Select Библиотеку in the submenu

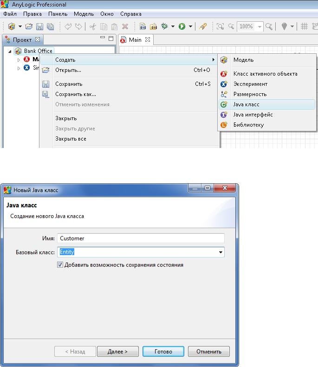(267, 125)
